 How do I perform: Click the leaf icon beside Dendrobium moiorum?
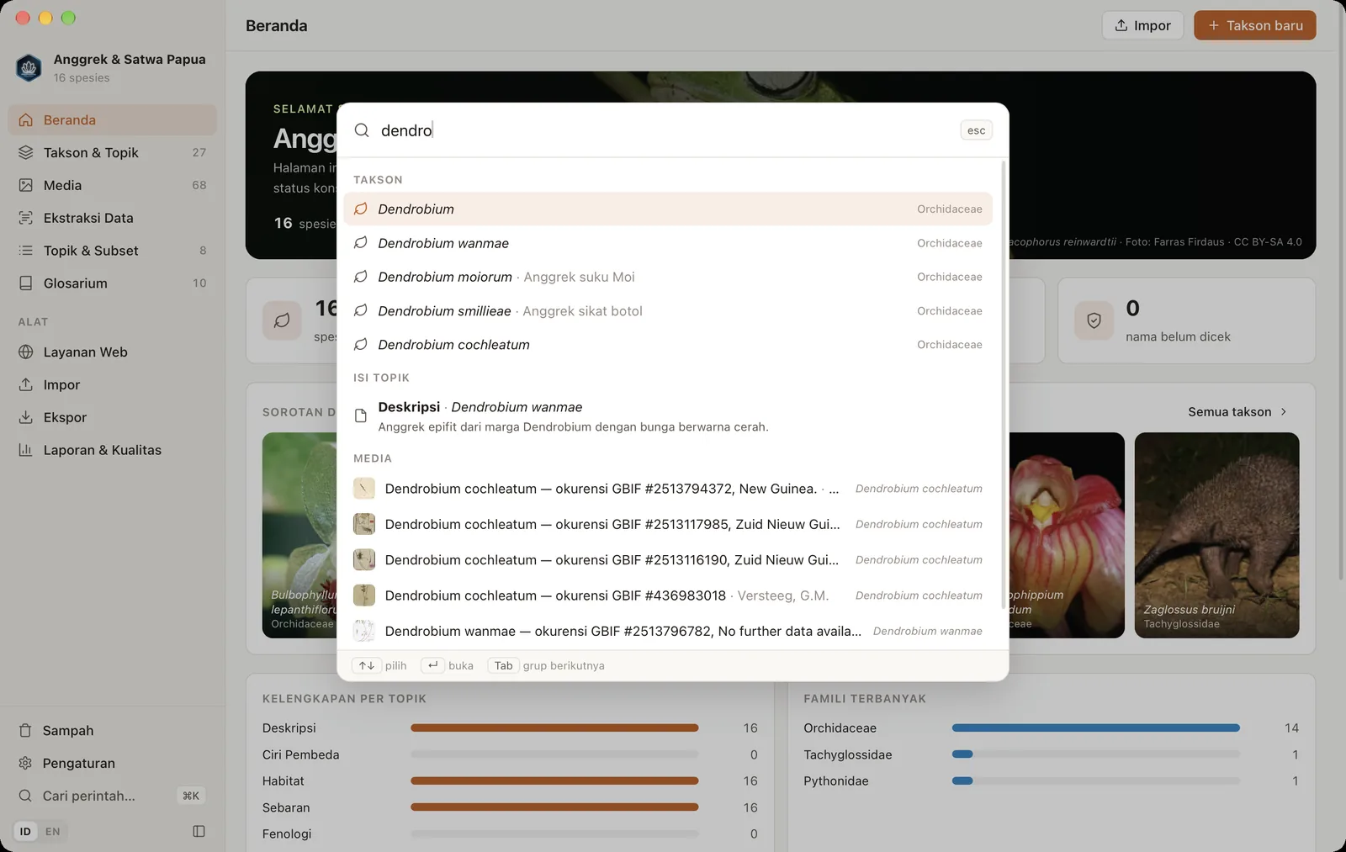tap(361, 277)
